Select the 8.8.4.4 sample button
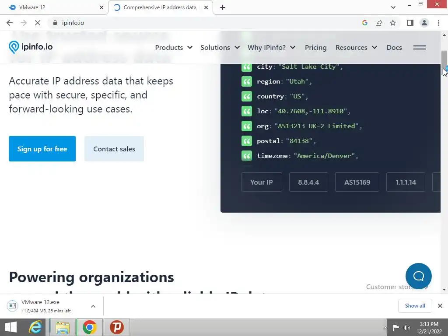Screen dimensions: 448x336 click(x=308, y=182)
